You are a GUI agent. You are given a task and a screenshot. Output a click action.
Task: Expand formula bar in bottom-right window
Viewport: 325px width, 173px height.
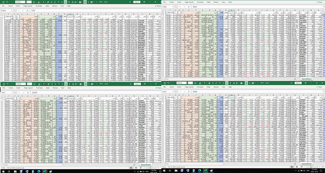point(323,91)
